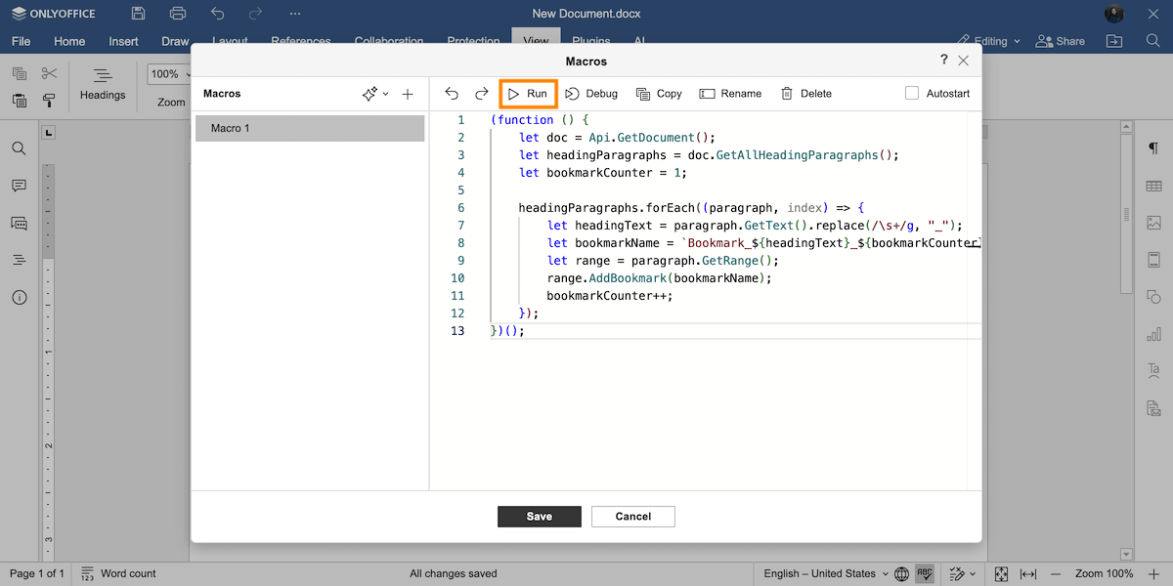Click the Page 1 of 1 indicator
This screenshot has height=586, width=1173.
pyautogui.click(x=37, y=574)
